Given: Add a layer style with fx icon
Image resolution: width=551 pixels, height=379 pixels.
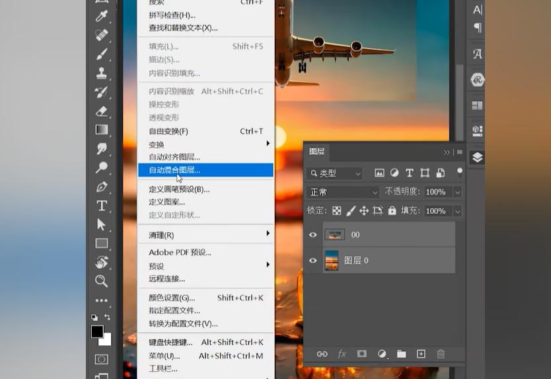Looking at the screenshot, I should pyautogui.click(x=342, y=354).
